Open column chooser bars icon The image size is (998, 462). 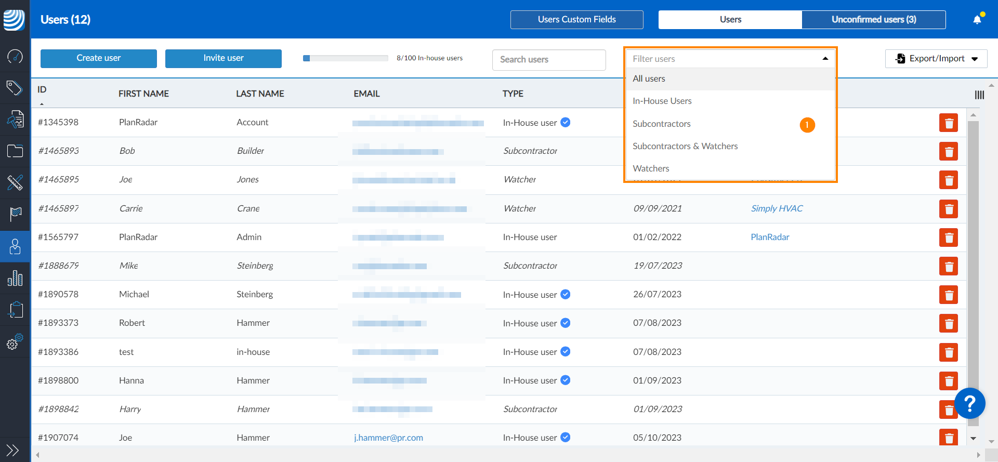pyautogui.click(x=979, y=95)
